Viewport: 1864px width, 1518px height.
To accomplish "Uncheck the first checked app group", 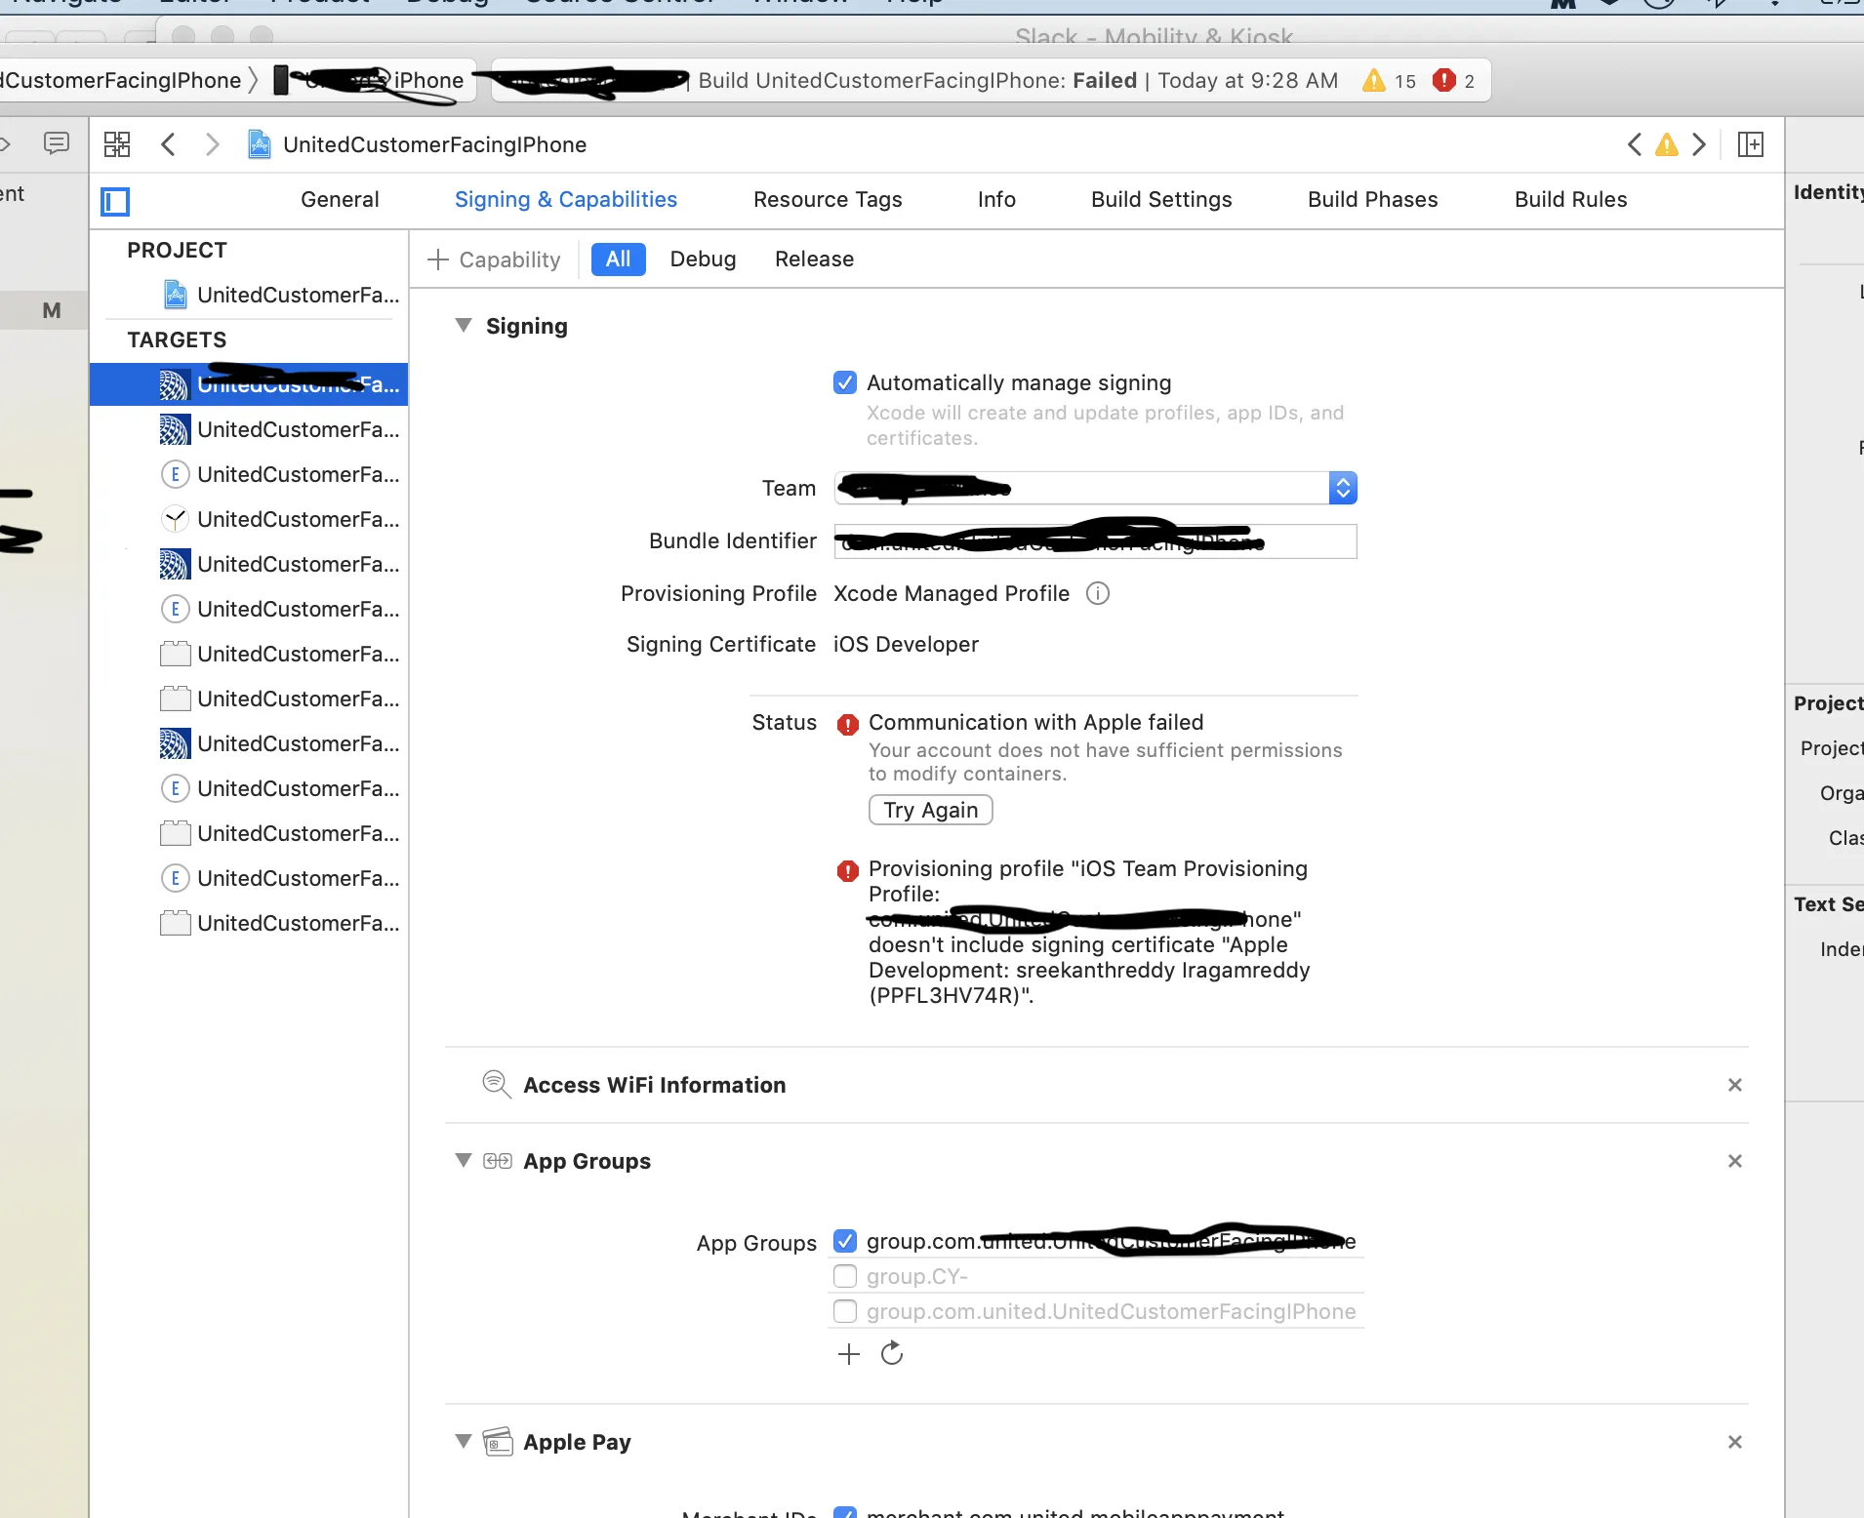I will (x=845, y=1241).
